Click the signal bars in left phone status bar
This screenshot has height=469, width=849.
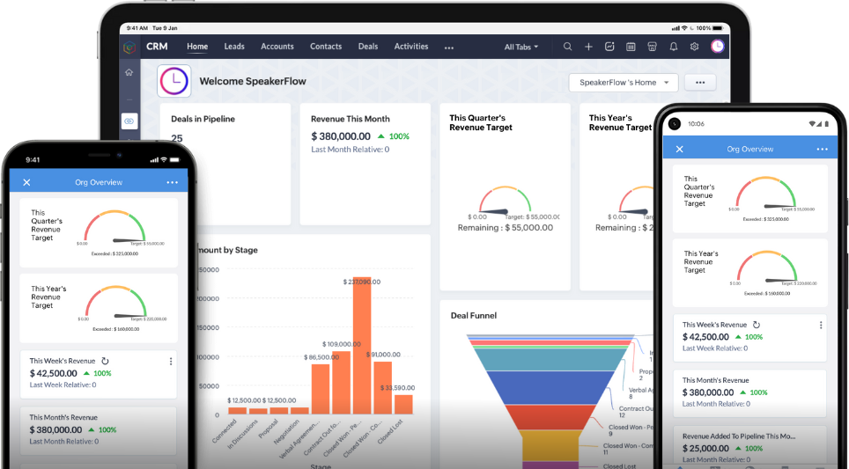[x=154, y=160]
